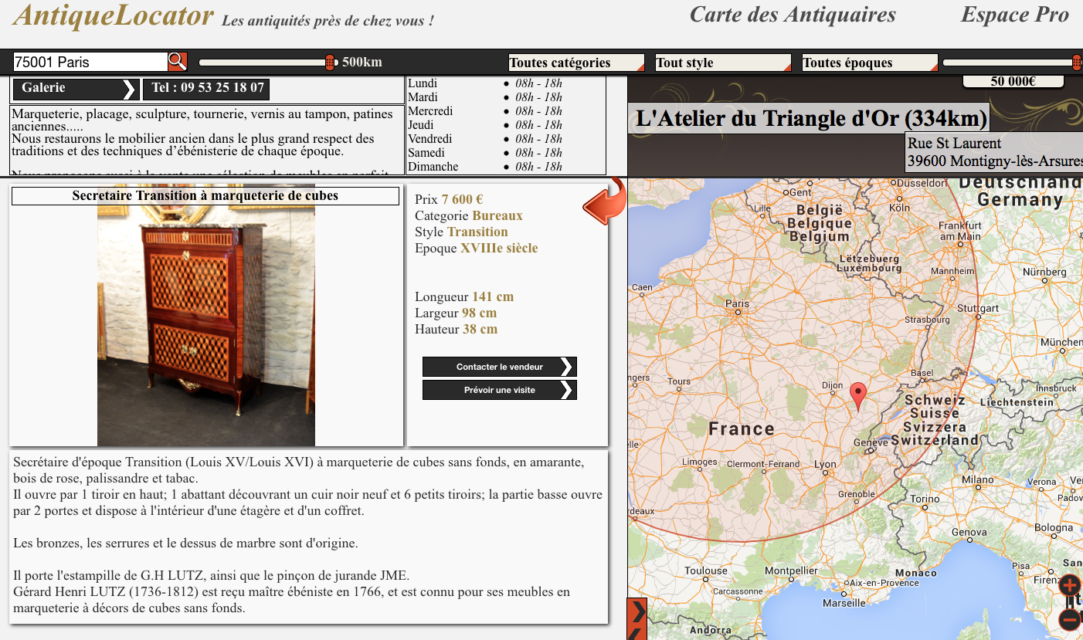Click the location input field with 75001 Paris

[x=90, y=62]
